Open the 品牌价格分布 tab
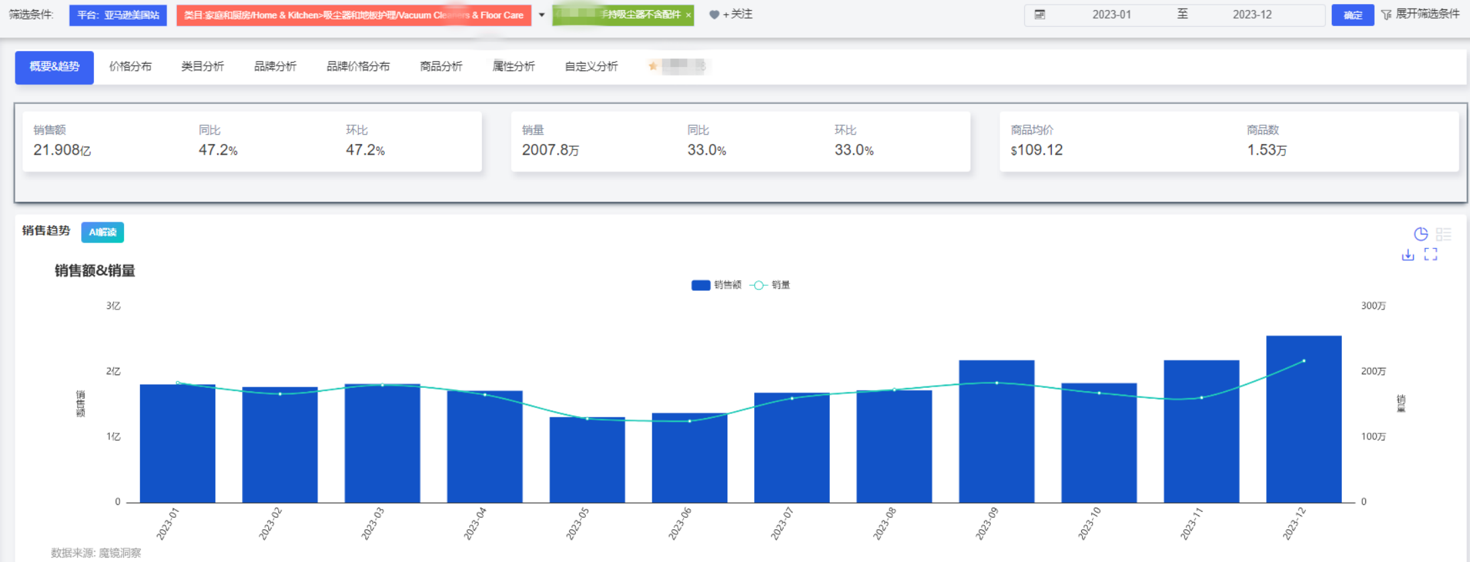 pyautogui.click(x=358, y=66)
